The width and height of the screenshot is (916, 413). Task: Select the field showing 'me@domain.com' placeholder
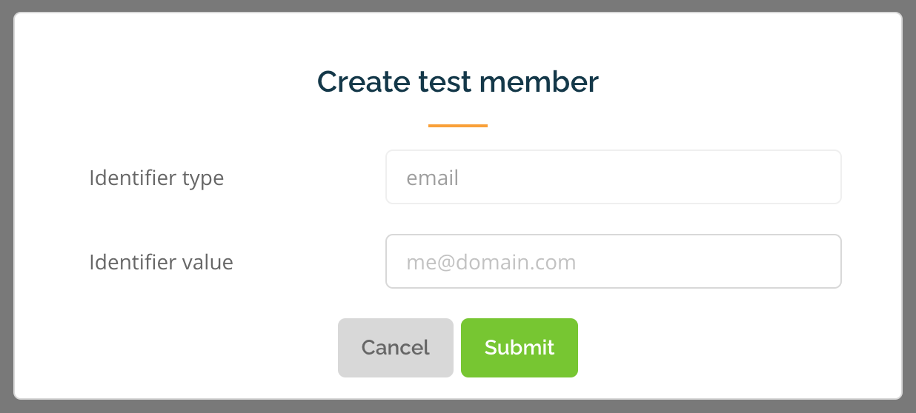[x=614, y=261]
